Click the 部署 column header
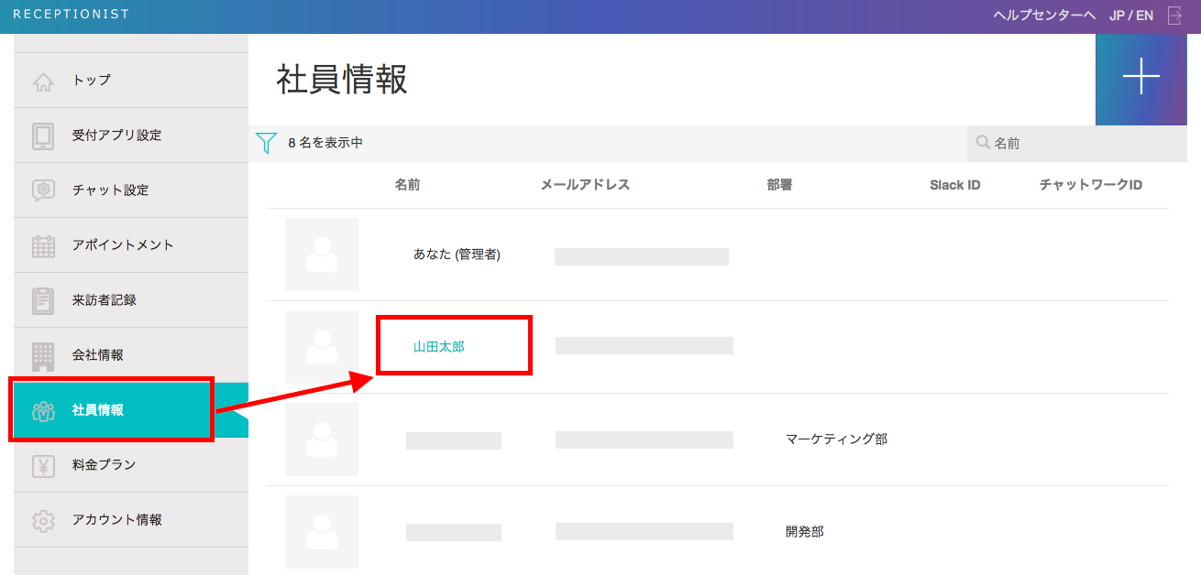The image size is (1201, 575). pyautogui.click(x=779, y=185)
